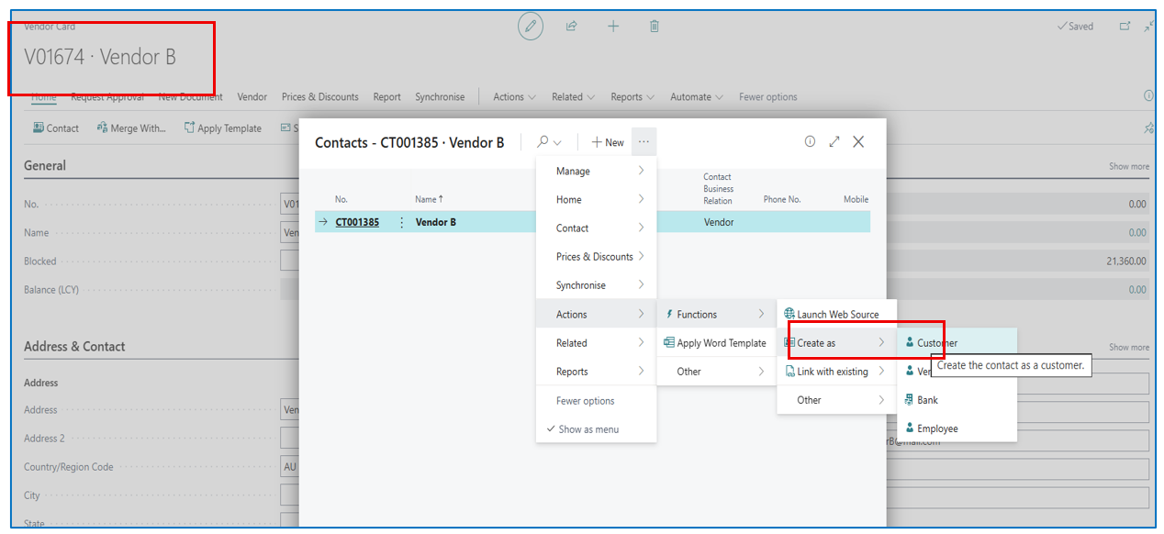
Task: Click the New button in Contacts dialog
Action: [608, 142]
